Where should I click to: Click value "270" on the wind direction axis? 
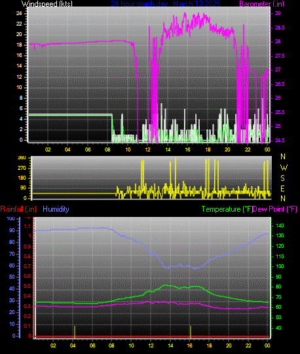click(22, 168)
